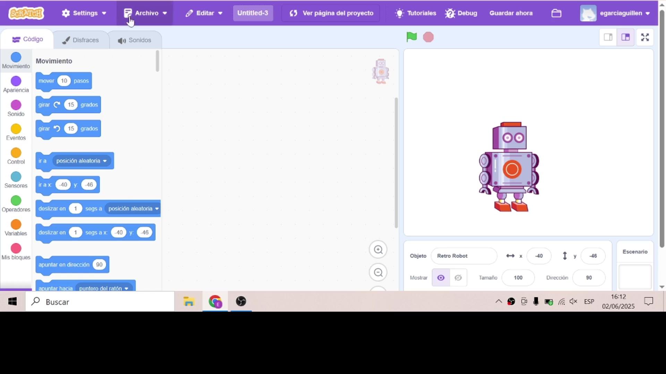
Task: Click the Retro Robot sprite name field
Action: [x=463, y=256]
